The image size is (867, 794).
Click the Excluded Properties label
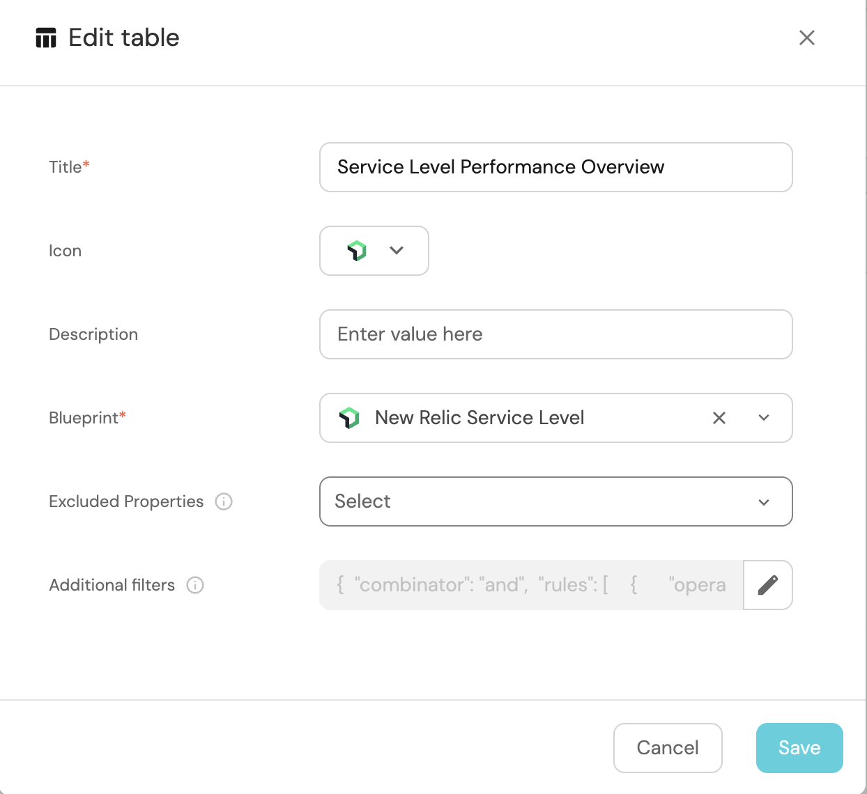pyautogui.click(x=126, y=501)
